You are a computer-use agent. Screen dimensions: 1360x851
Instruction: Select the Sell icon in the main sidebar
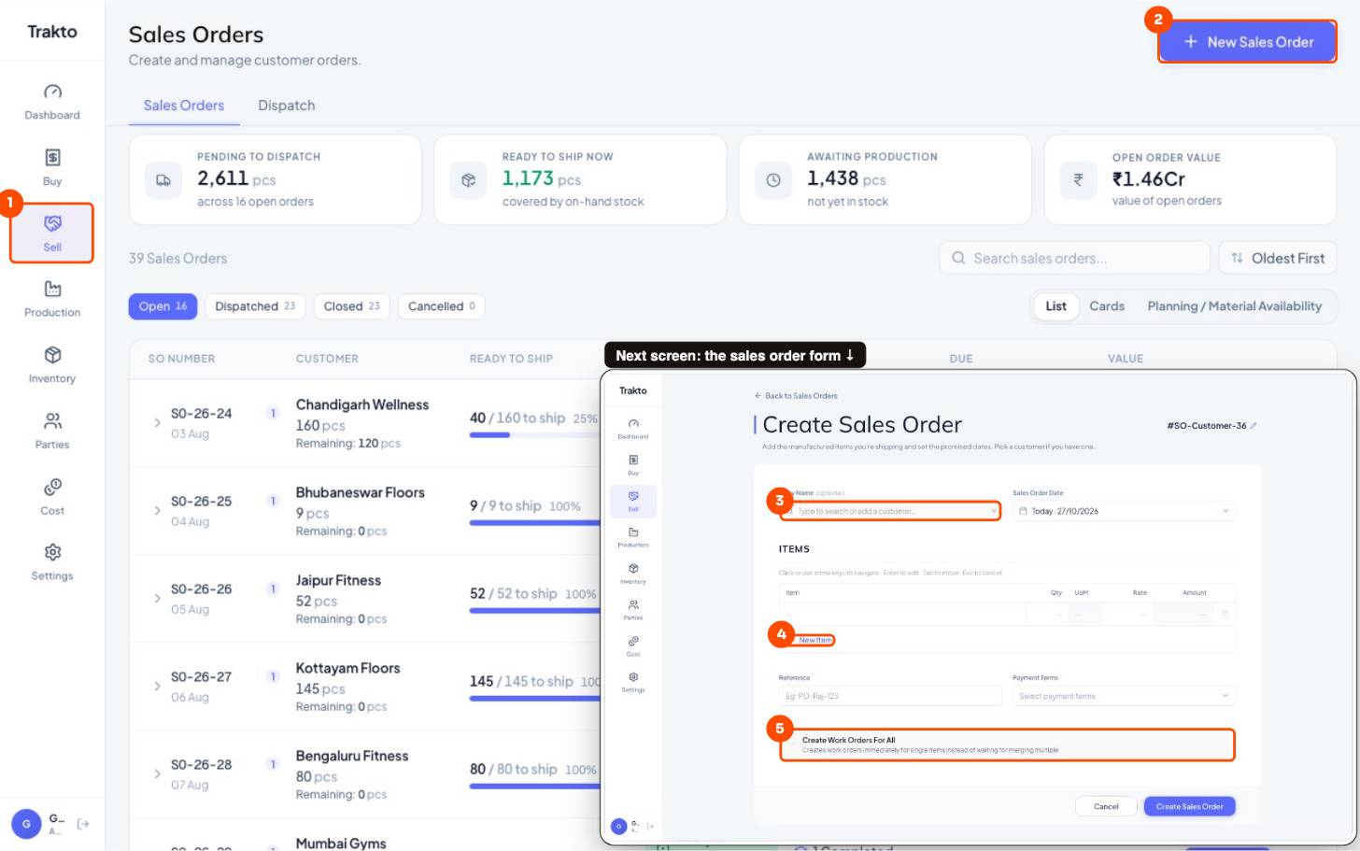pos(52,223)
